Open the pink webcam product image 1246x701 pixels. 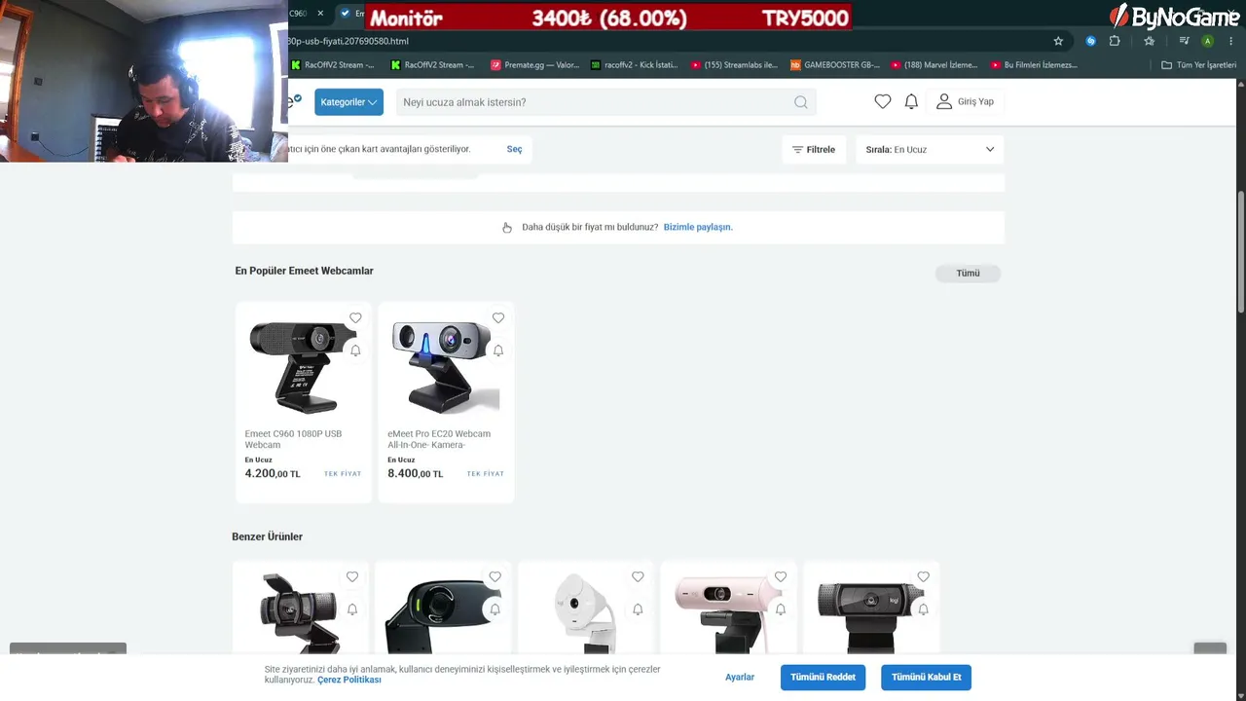click(x=729, y=613)
